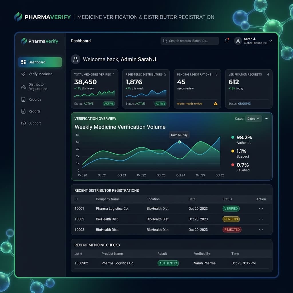Click the search records input field

190,41
